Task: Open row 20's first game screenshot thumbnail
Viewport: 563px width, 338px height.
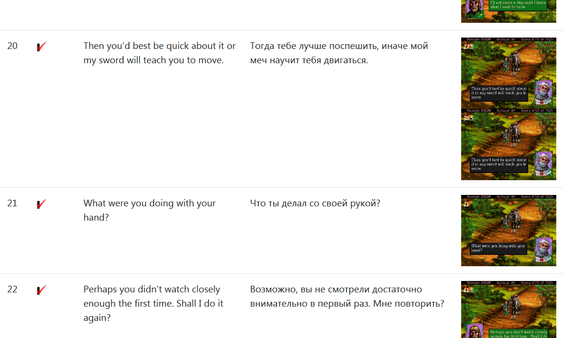Action: (508, 73)
